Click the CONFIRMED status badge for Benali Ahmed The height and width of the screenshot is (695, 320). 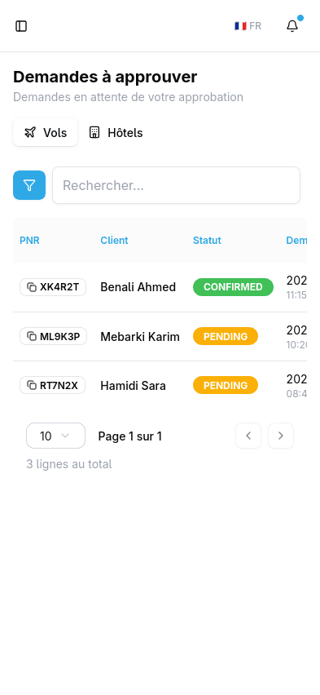pos(233,287)
